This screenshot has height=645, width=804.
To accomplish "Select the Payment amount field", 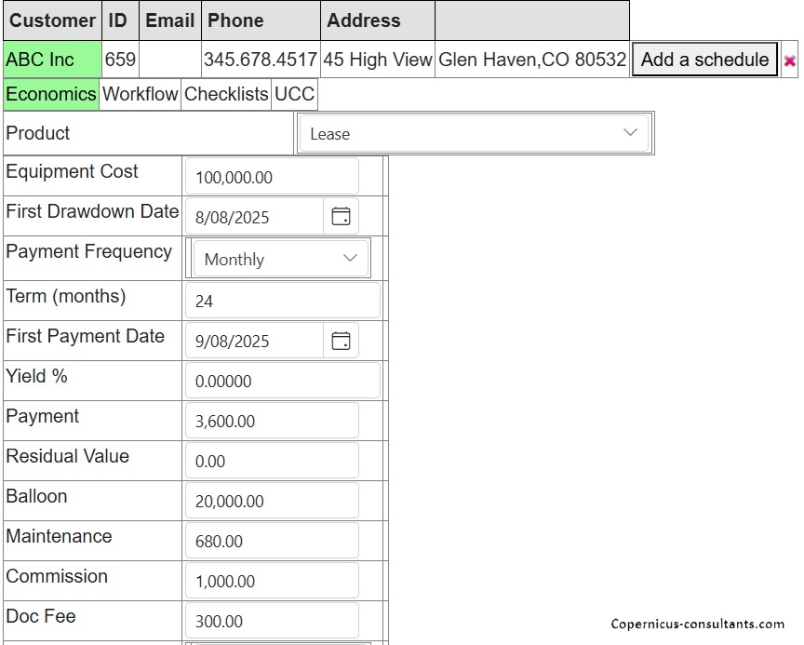I will point(272,421).
